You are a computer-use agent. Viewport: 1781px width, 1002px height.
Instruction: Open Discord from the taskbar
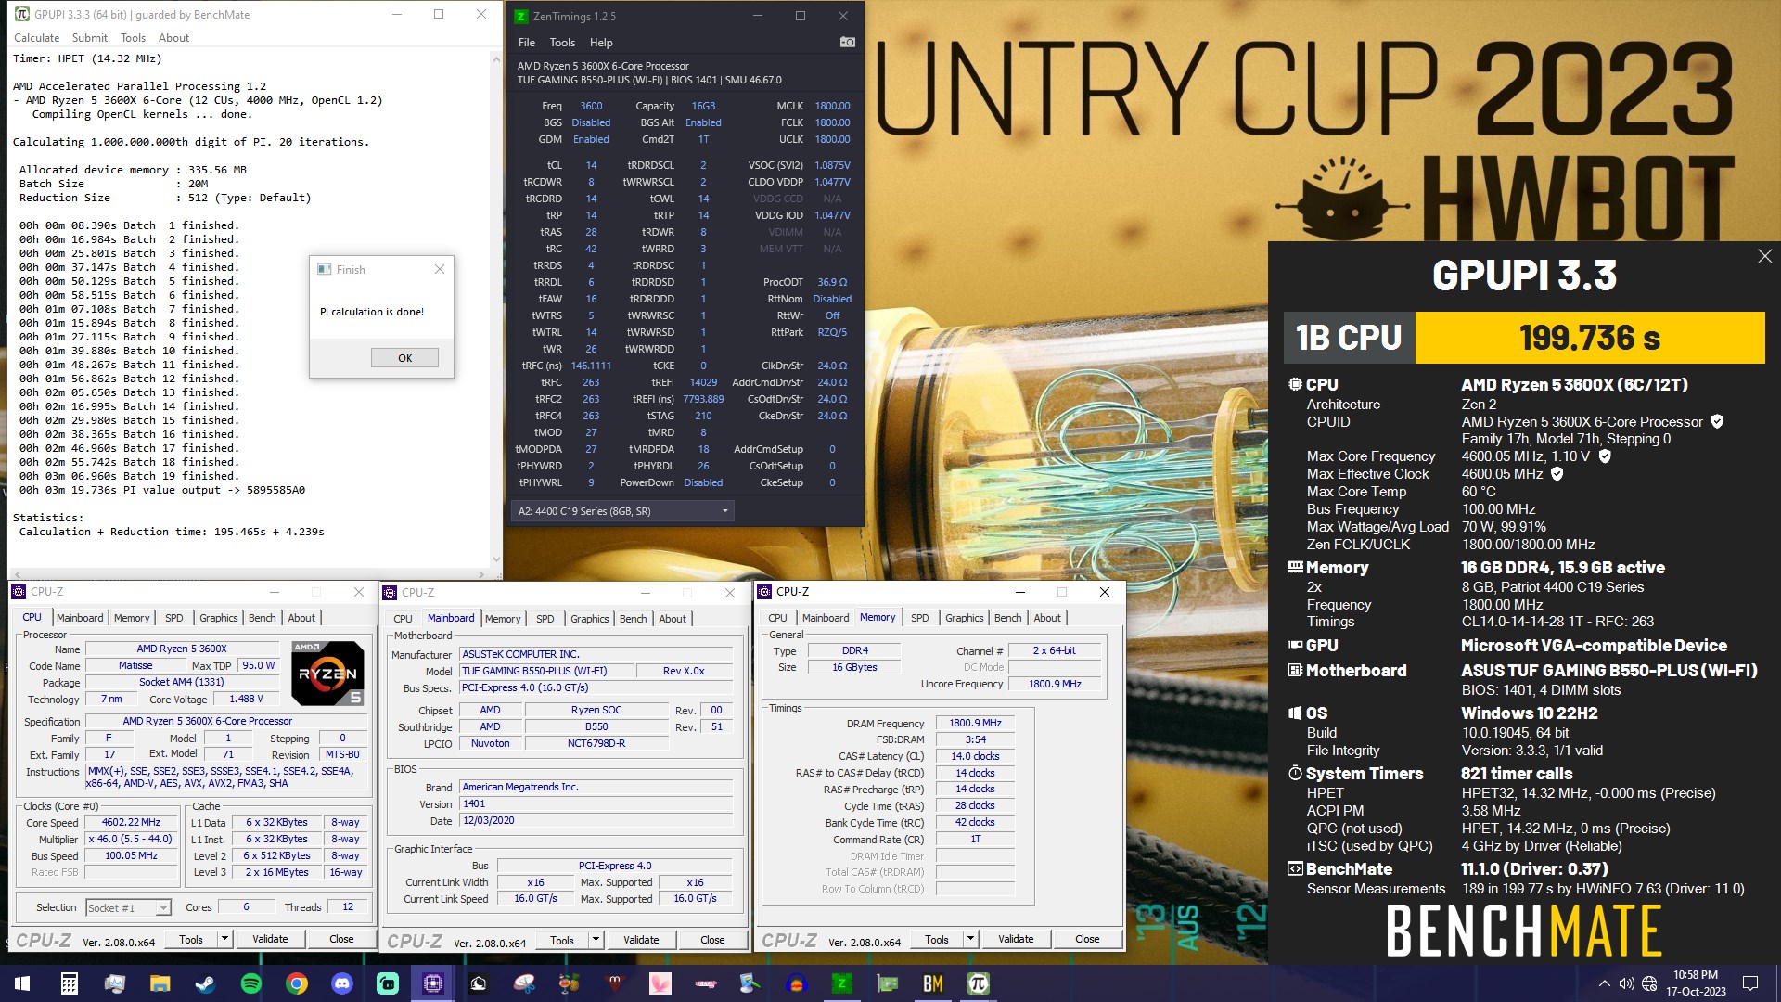pos(342,983)
